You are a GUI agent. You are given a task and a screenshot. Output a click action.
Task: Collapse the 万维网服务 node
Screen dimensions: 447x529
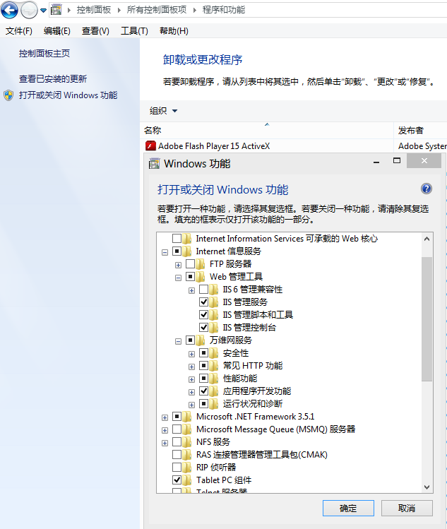coord(178,342)
